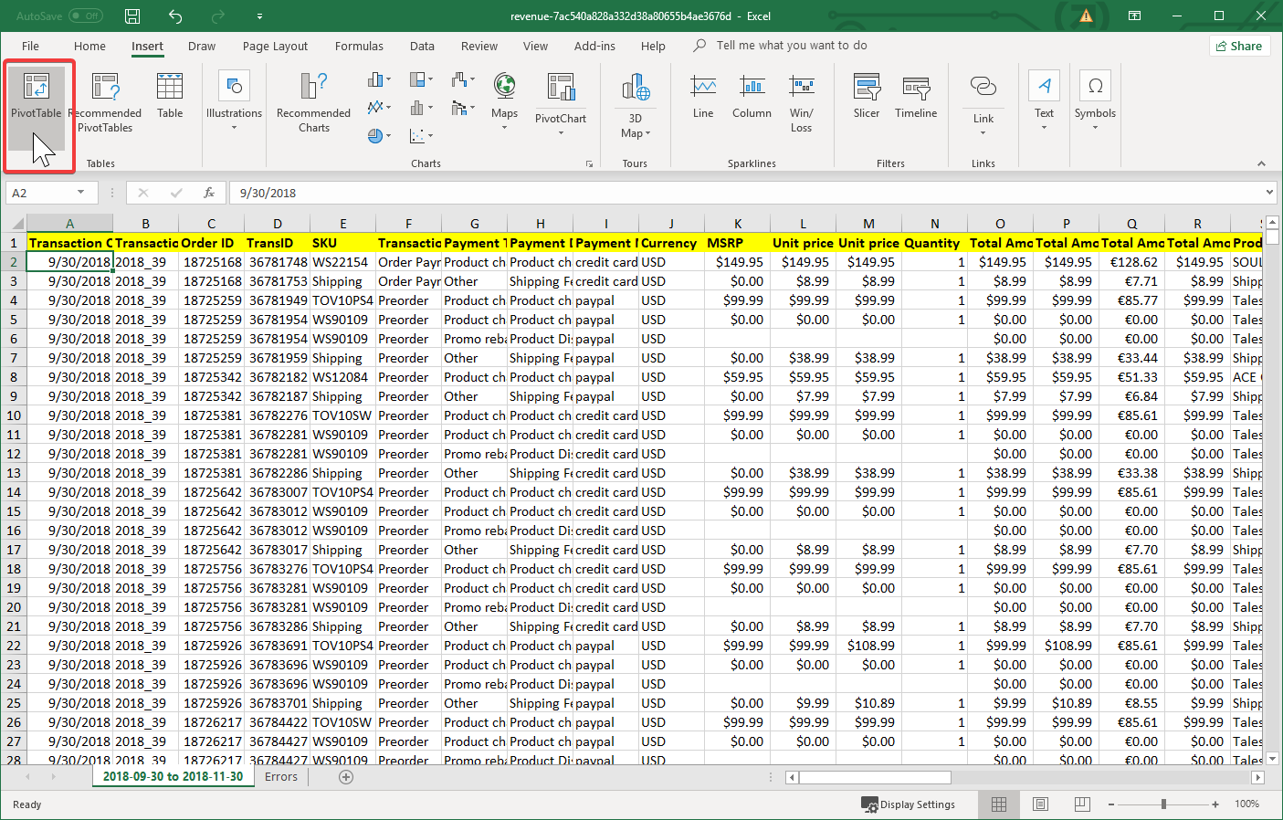
Task: Open Display Settings in the status bar
Action: 909,804
